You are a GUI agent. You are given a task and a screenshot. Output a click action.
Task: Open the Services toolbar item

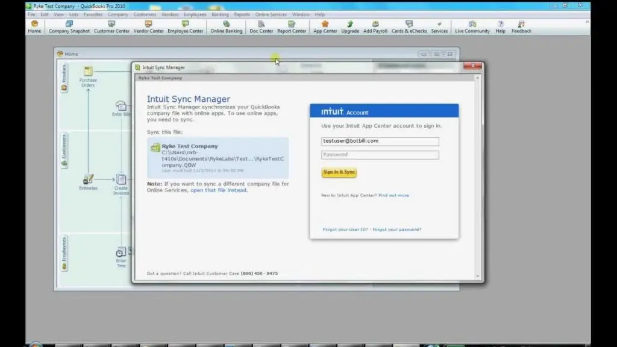[x=439, y=27]
